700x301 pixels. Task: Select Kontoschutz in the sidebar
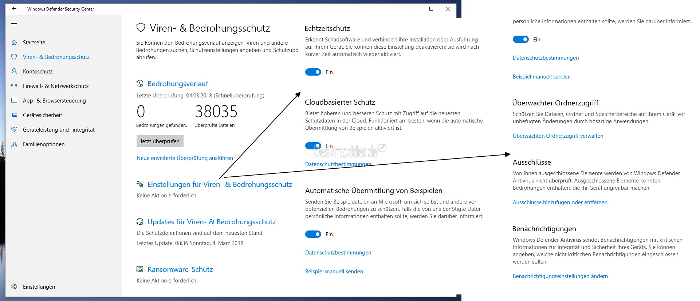pyautogui.click(x=38, y=72)
